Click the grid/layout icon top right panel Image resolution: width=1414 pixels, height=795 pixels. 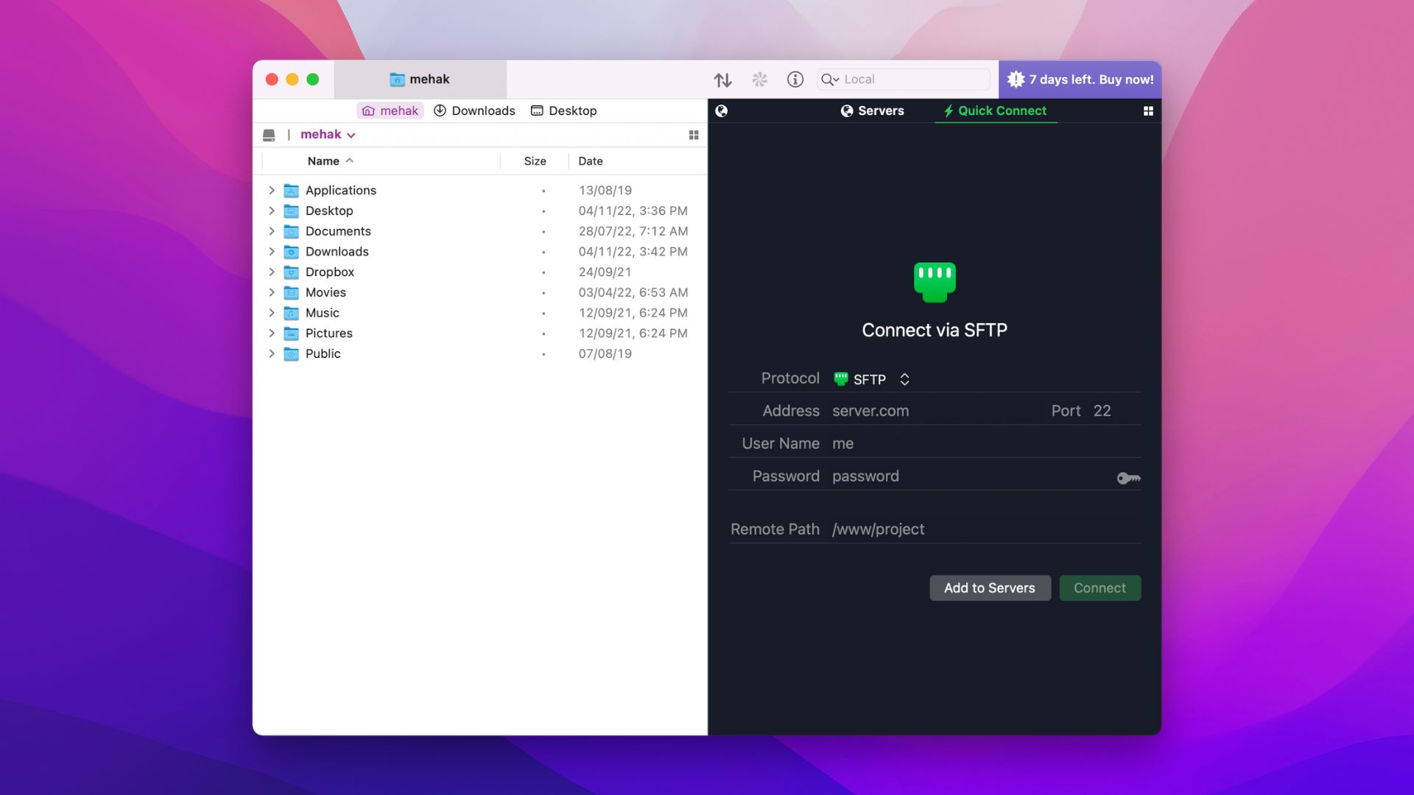(x=1149, y=110)
